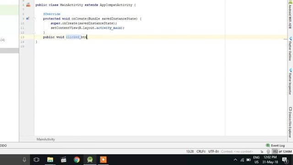Click the Context no context status entry
This screenshot has height=165, width=293.
tap(237, 152)
